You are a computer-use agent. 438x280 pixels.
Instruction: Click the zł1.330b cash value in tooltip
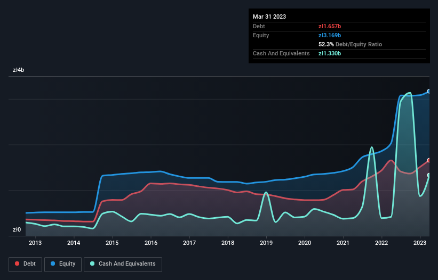[x=330, y=53]
